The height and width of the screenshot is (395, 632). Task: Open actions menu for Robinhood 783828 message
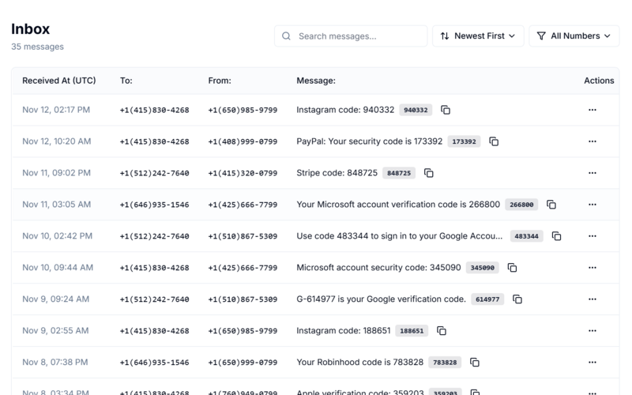point(592,363)
